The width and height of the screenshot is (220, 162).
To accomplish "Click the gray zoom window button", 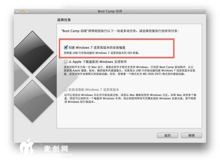I will click(27, 11).
